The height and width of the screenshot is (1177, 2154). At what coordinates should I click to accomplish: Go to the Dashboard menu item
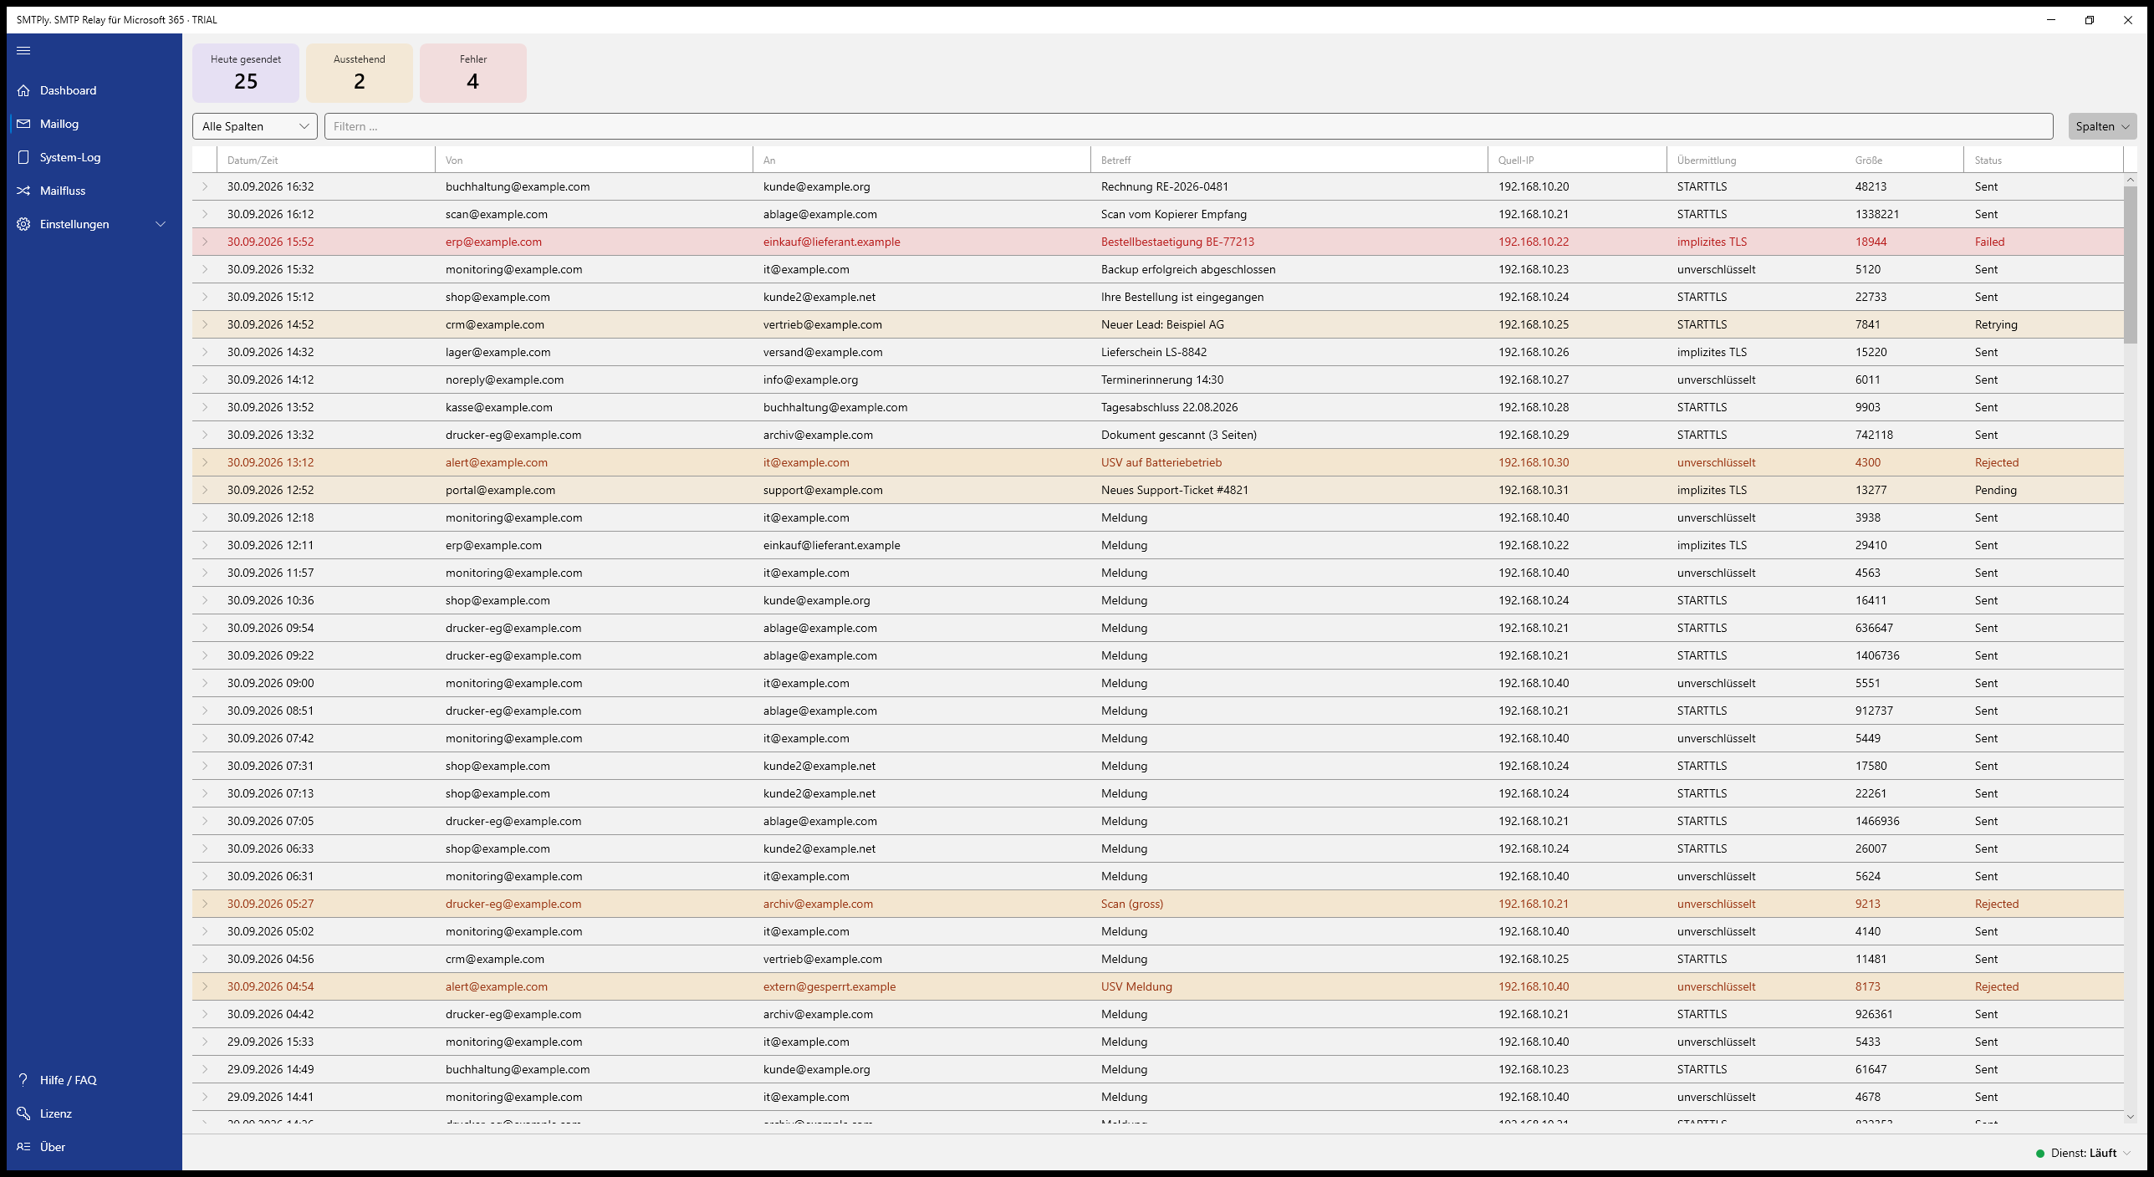click(94, 90)
